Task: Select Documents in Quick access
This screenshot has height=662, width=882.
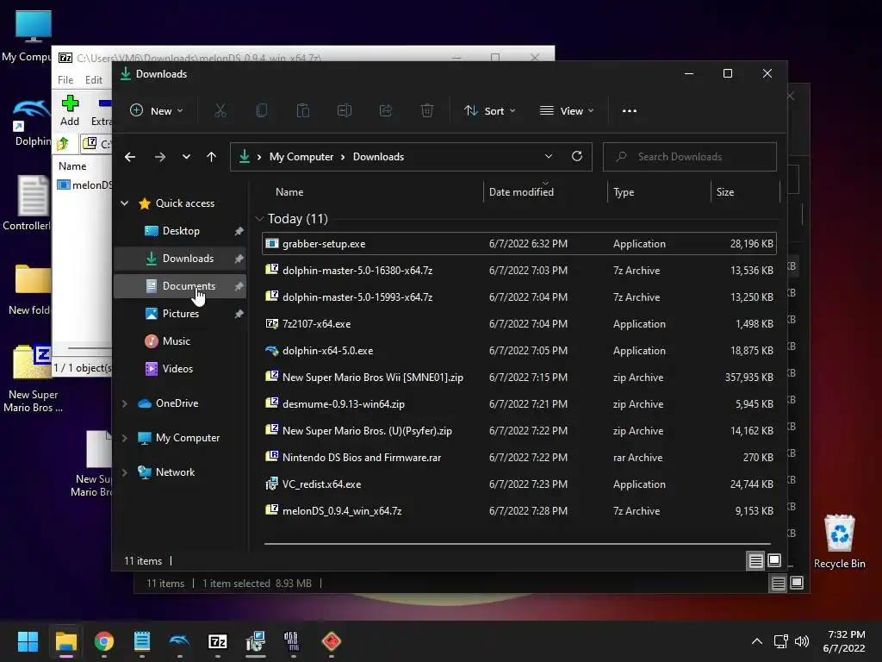Action: 179,286
